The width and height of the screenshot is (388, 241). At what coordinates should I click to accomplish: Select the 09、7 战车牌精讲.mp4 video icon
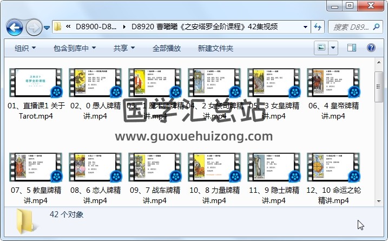155,167
